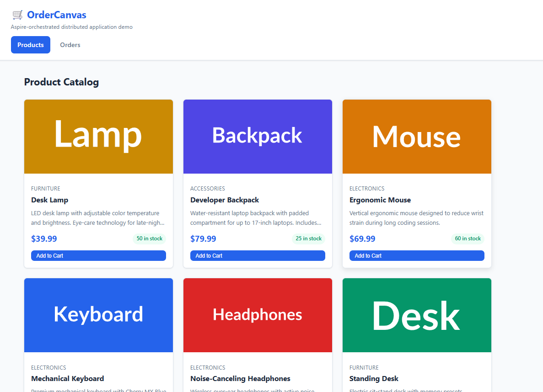Open the OrderCanvas title link
The width and height of the screenshot is (543, 392).
[56, 15]
